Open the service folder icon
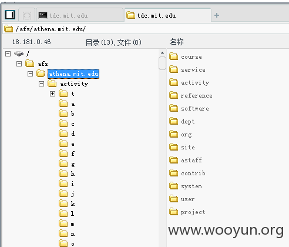The height and width of the screenshot is (247, 289). pos(174,69)
